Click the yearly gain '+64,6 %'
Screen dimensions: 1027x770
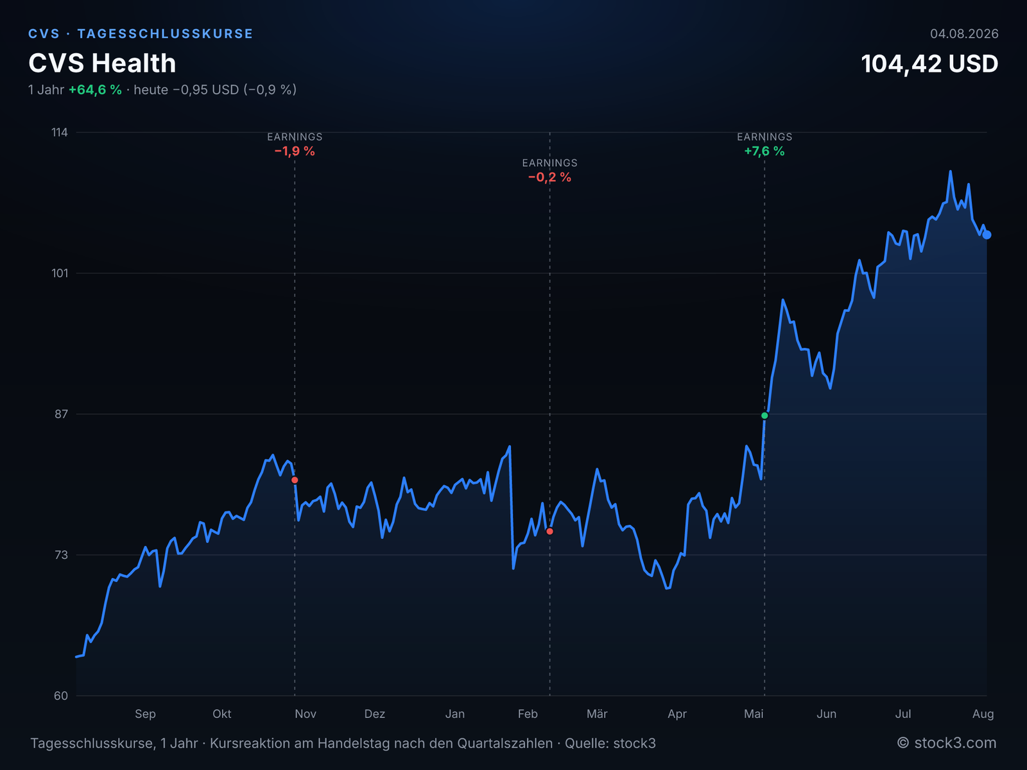(x=95, y=90)
